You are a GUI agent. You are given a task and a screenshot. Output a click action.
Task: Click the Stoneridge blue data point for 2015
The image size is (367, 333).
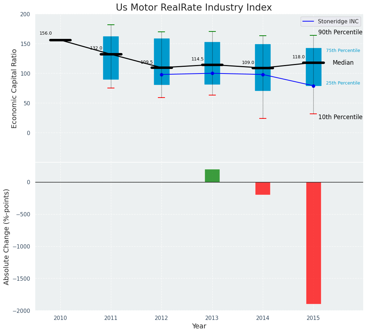(313, 86)
